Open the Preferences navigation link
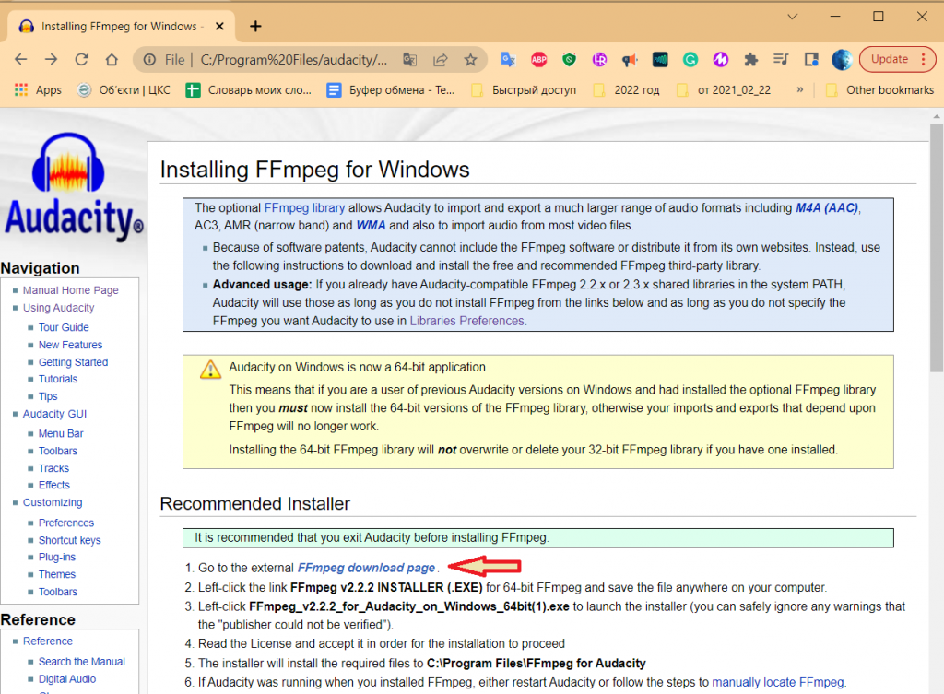This screenshot has width=944, height=694. [66, 523]
